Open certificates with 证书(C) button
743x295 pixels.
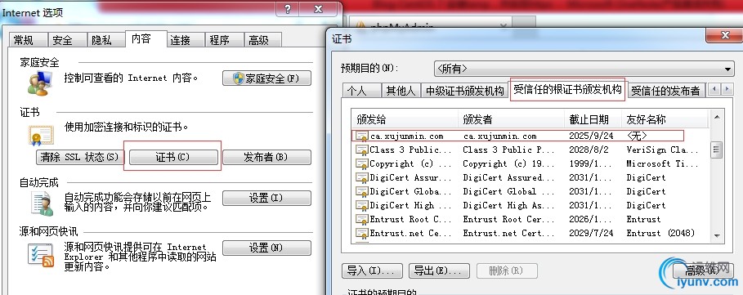(x=172, y=157)
